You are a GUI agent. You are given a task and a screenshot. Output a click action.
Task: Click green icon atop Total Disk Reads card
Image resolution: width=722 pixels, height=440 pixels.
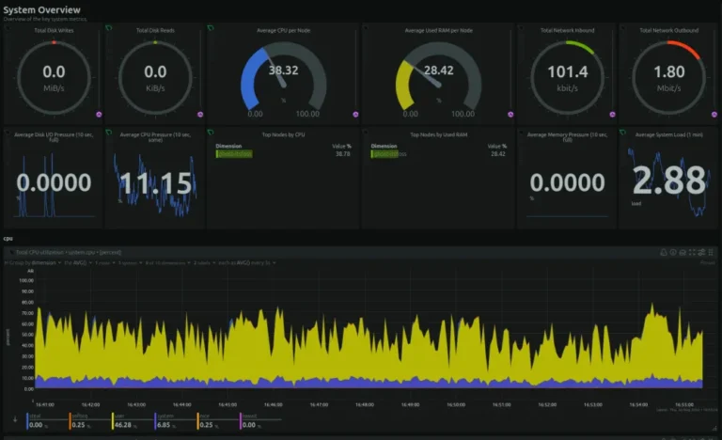pyautogui.click(x=108, y=28)
